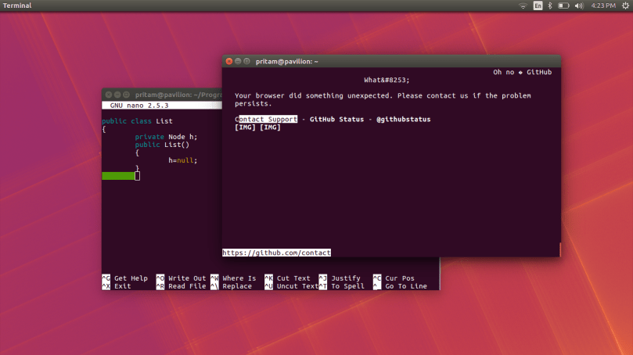The height and width of the screenshot is (355, 633).
Task: Open the Bluetooth indicator menu
Action: point(550,5)
